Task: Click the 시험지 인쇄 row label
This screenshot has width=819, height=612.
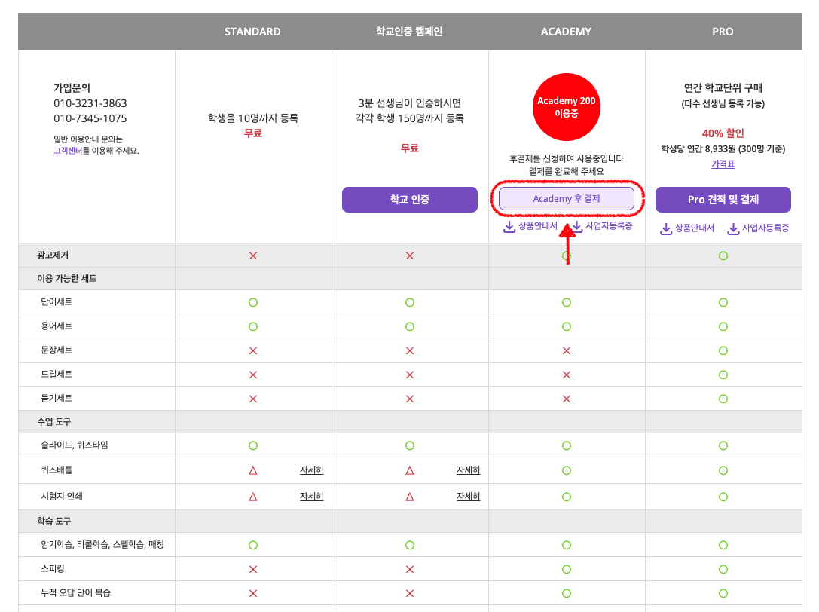Action: point(62,496)
